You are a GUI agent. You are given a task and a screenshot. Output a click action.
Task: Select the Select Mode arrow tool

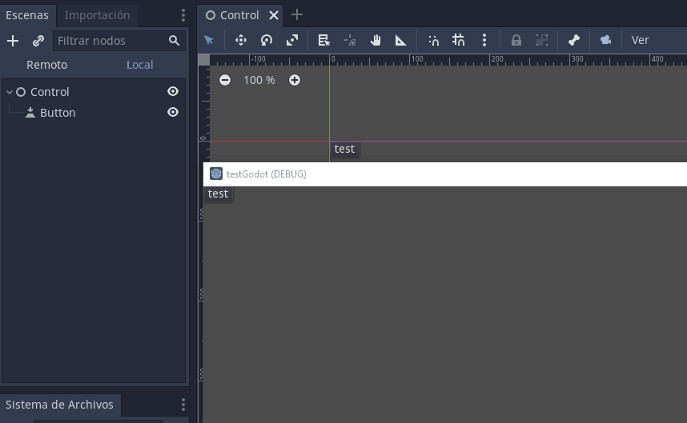tap(209, 40)
